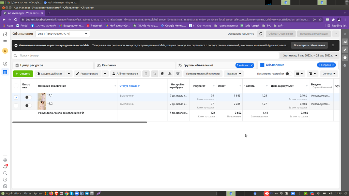Image resolution: width=349 pixels, height=196 pixels.
Task: Click the home icon in left sidebar
Action: 5,34
